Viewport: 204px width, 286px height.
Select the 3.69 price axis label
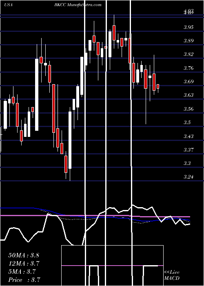[x=188, y=82]
